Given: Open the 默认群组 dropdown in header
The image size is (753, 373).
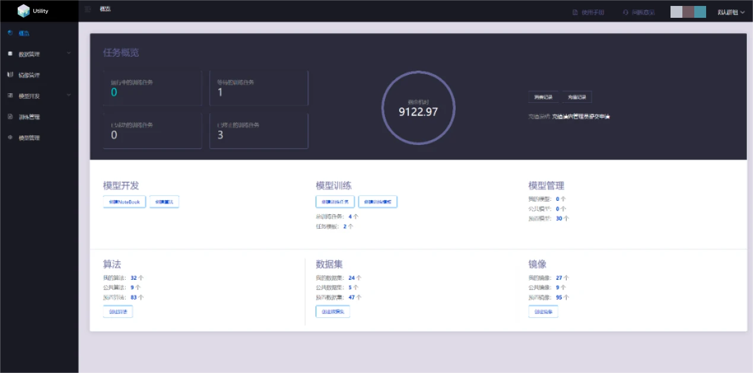Looking at the screenshot, I should click(730, 12).
